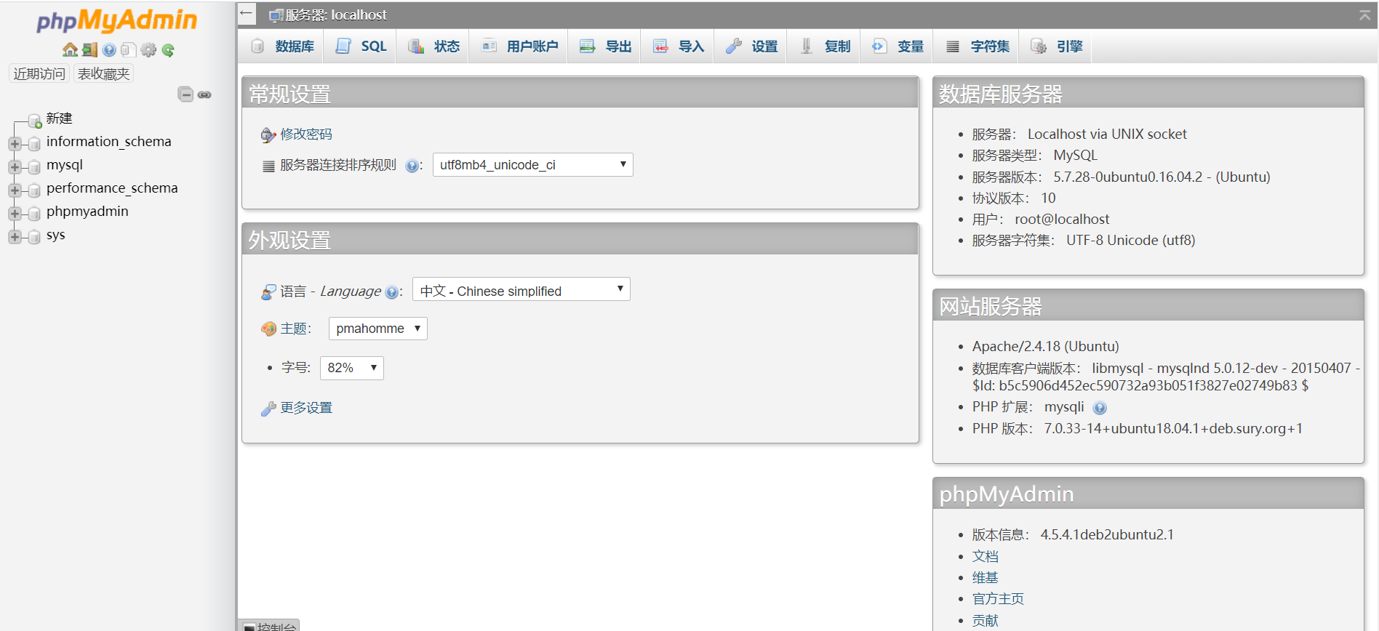Click the 文档 link
The height and width of the screenshot is (631, 1379).
click(x=986, y=556)
